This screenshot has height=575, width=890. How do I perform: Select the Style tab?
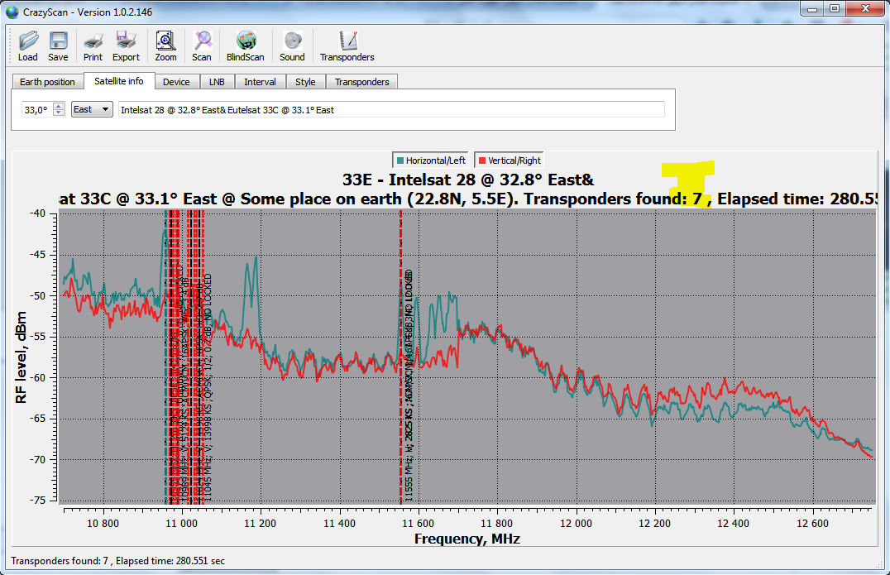pos(305,82)
